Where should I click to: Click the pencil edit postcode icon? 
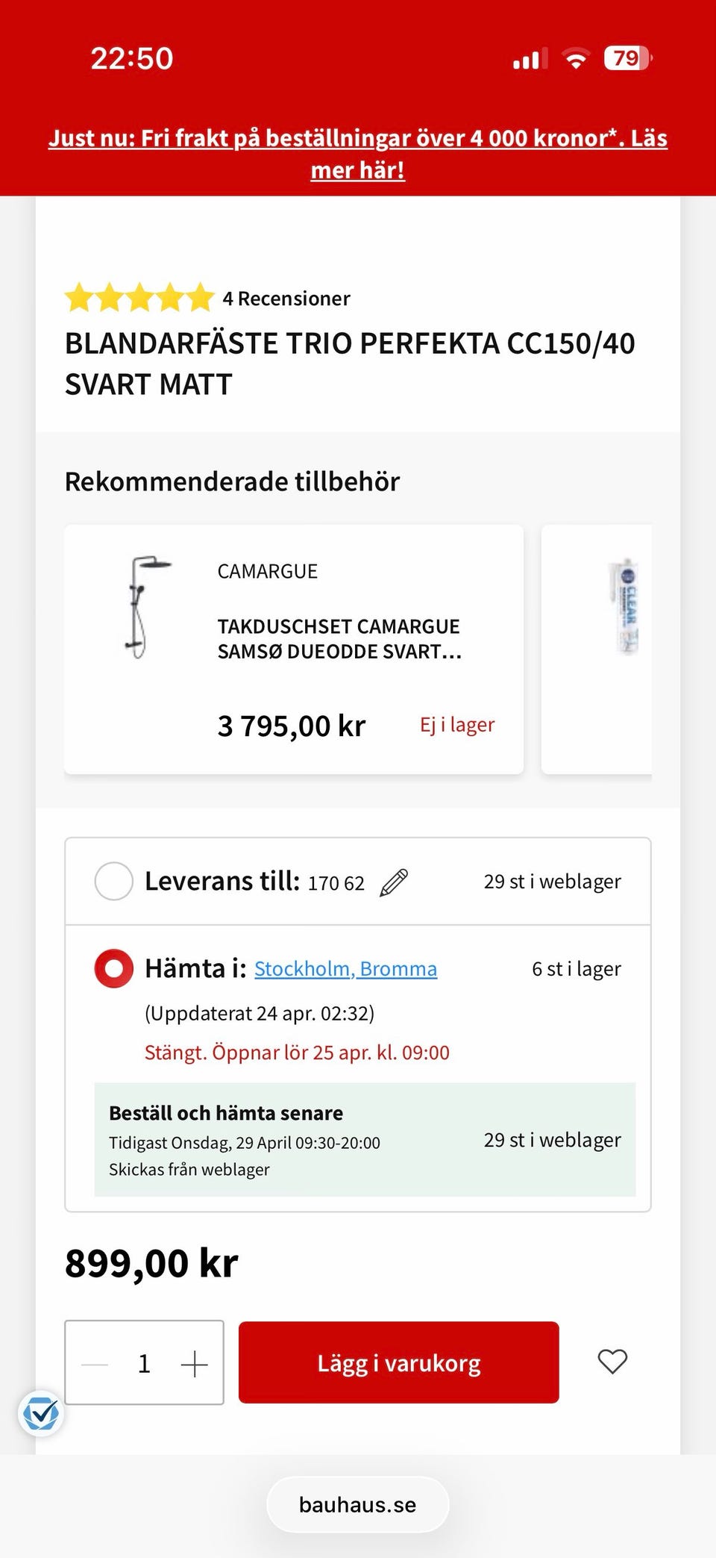(x=394, y=882)
